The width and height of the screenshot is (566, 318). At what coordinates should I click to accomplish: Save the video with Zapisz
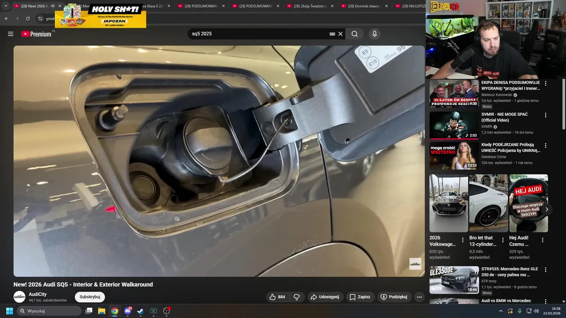[x=360, y=297]
